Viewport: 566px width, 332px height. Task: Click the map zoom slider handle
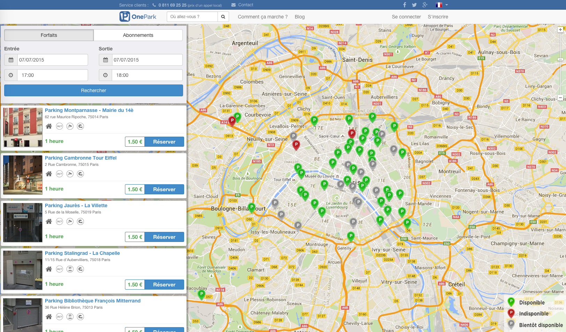click(x=560, y=59)
